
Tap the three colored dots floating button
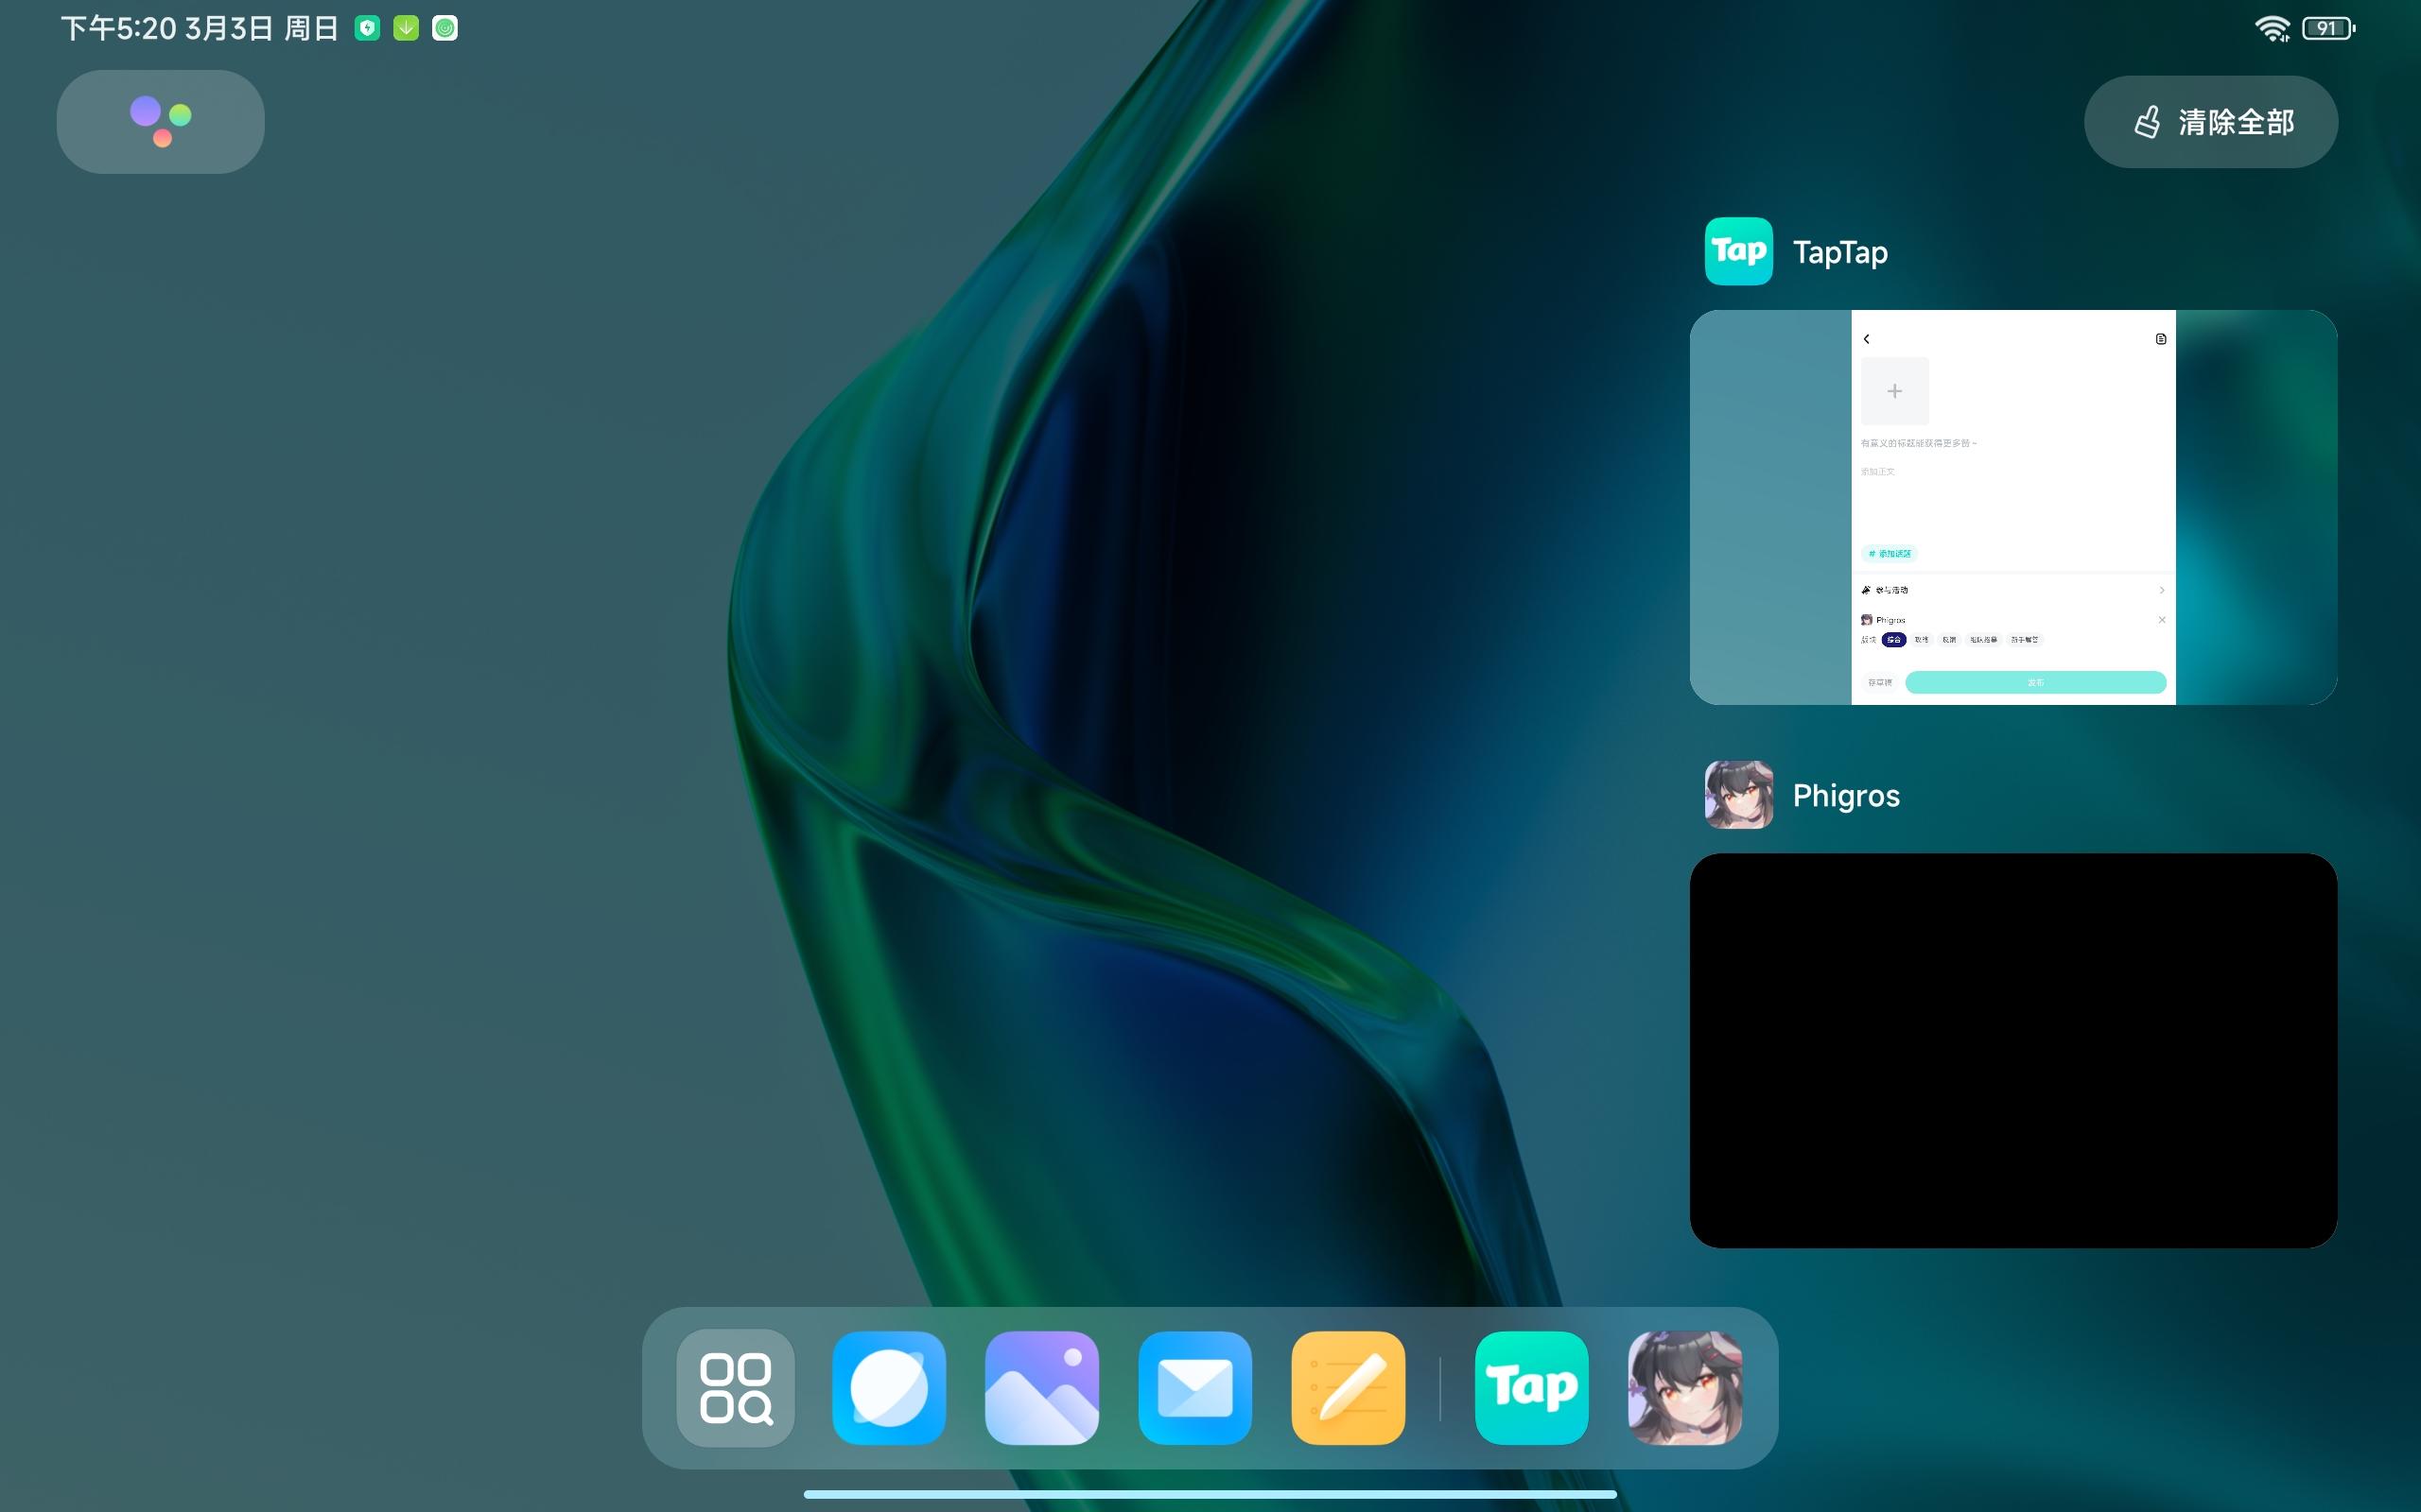pyautogui.click(x=160, y=121)
